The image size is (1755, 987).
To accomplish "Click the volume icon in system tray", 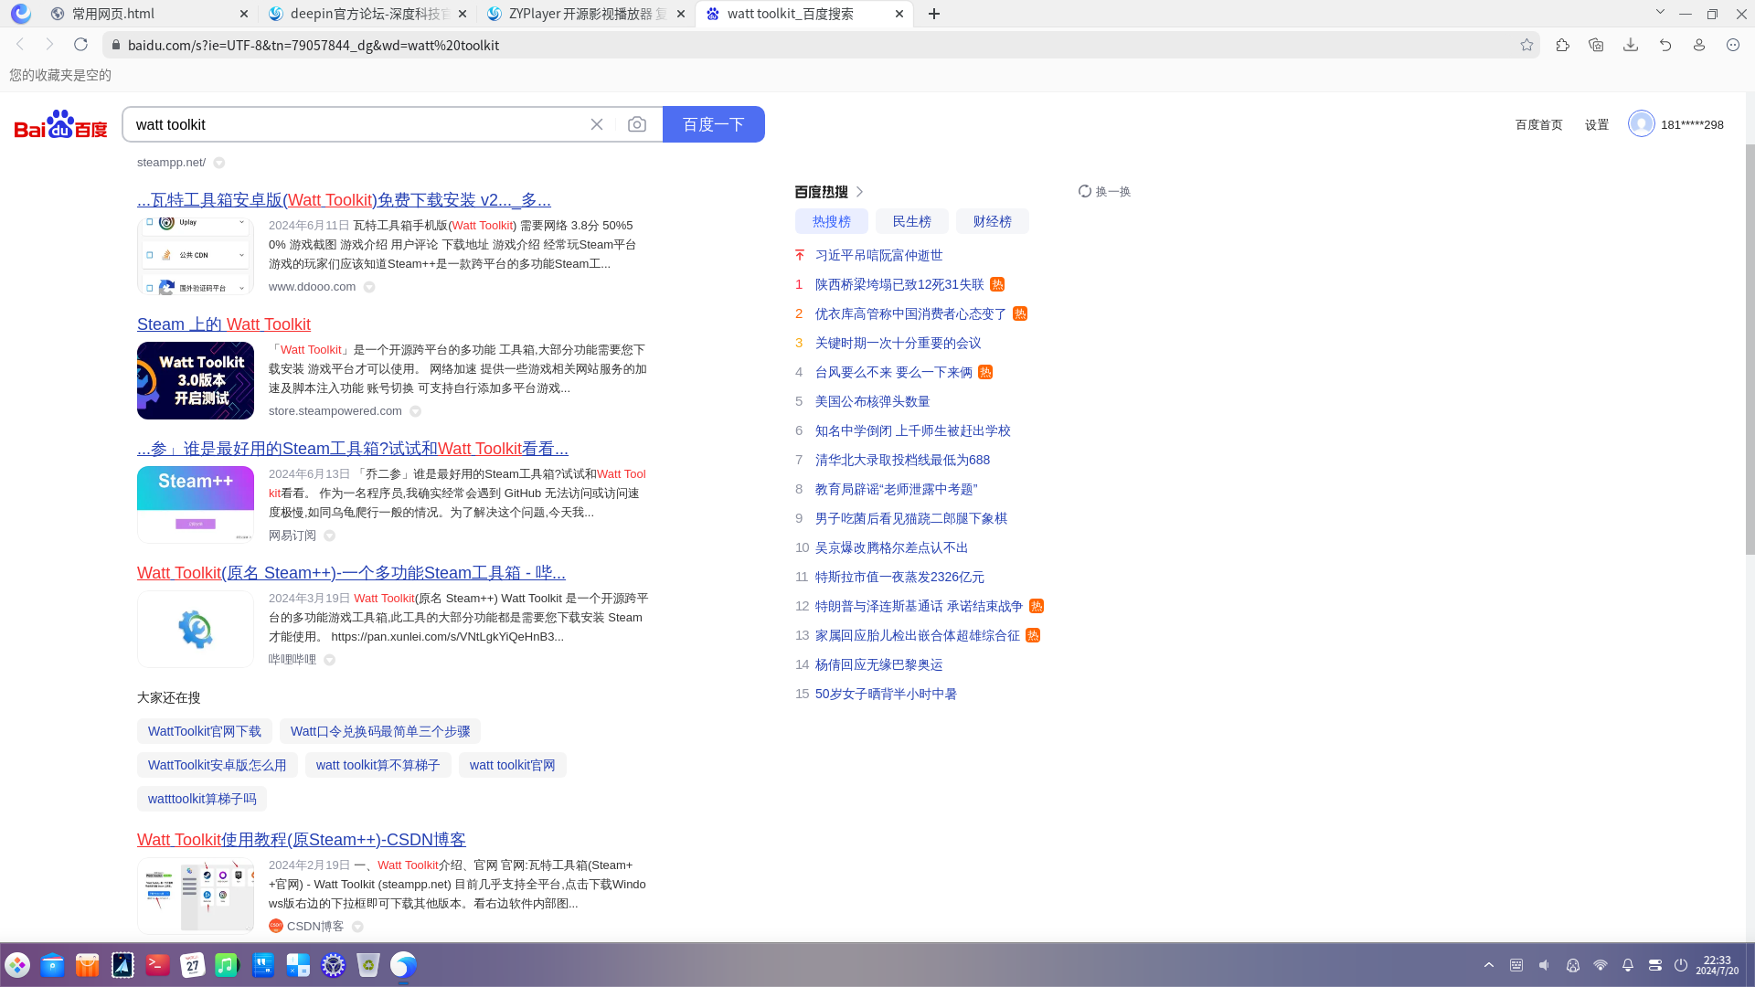I will (1544, 965).
